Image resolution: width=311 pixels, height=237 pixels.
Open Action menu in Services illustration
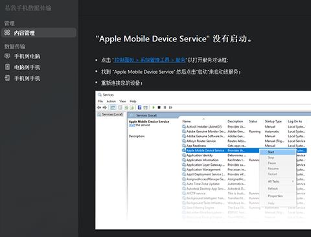click(111, 101)
